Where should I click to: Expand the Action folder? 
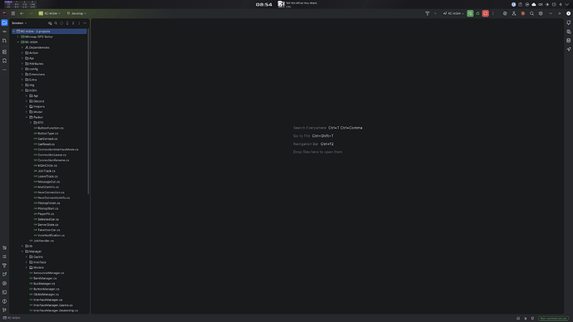click(22, 53)
